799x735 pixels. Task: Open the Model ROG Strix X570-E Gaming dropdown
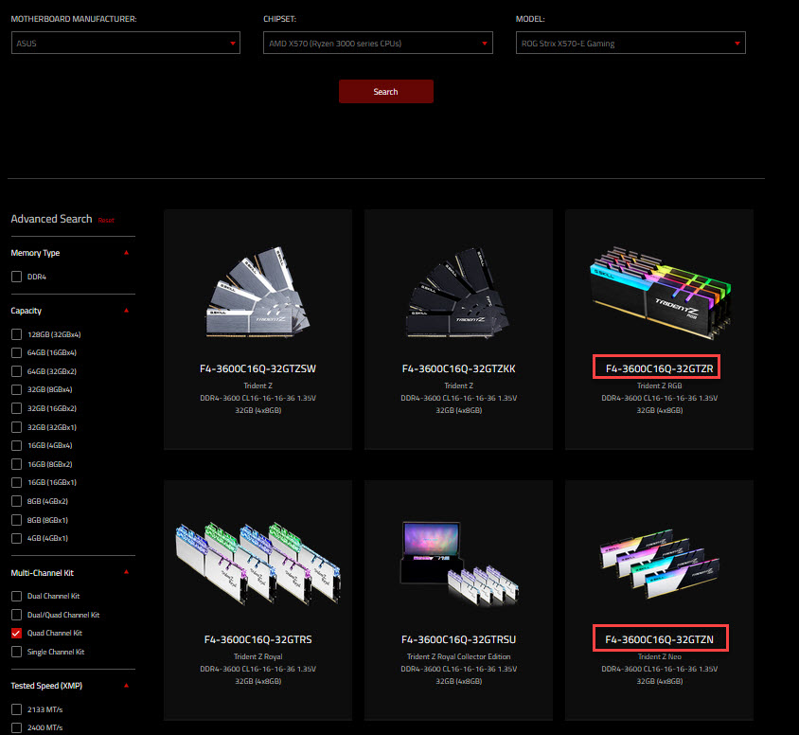coord(630,43)
